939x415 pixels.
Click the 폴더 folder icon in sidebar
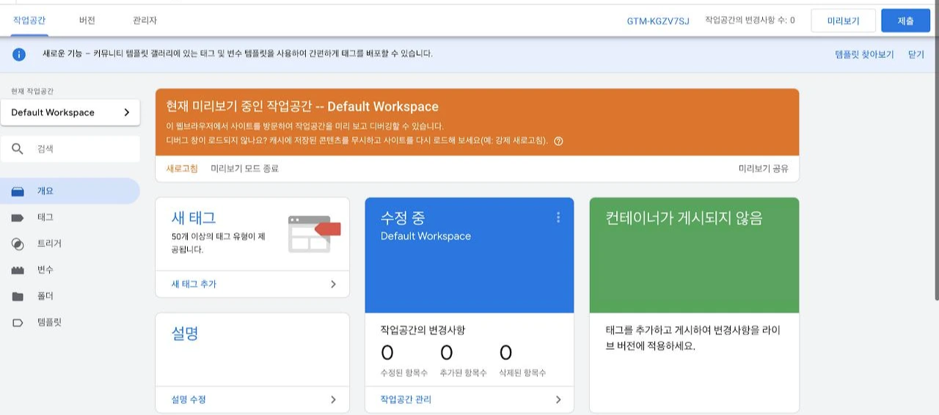(18, 296)
